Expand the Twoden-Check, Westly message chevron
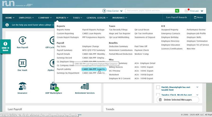212x117 pixels. click(x=197, y=95)
